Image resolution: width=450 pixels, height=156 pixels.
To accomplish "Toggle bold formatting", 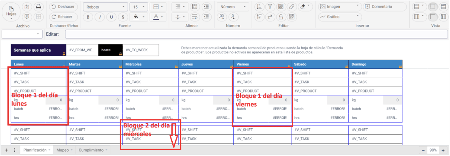I will (x=88, y=17).
